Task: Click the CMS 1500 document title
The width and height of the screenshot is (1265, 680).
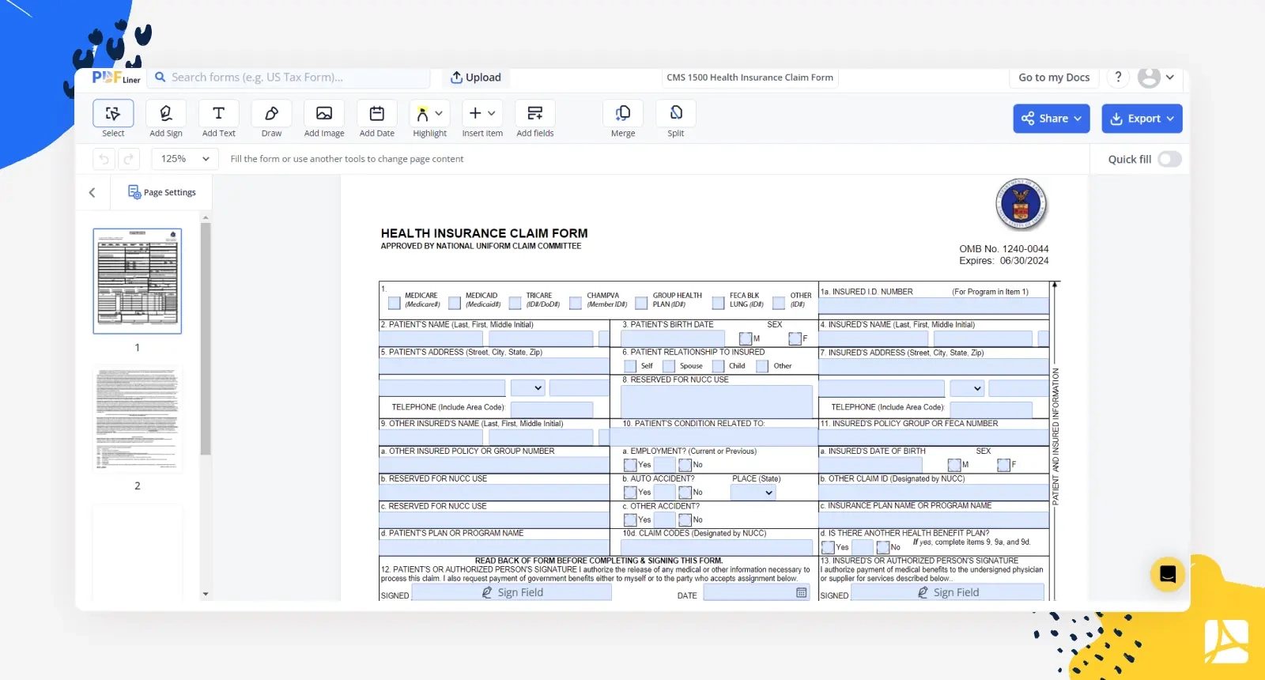Action: point(750,77)
